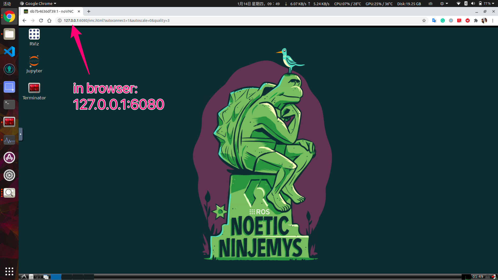Viewport: 498px width, 280px height.
Task: Open Chrome extensions puzzle menu
Action: click(476, 20)
